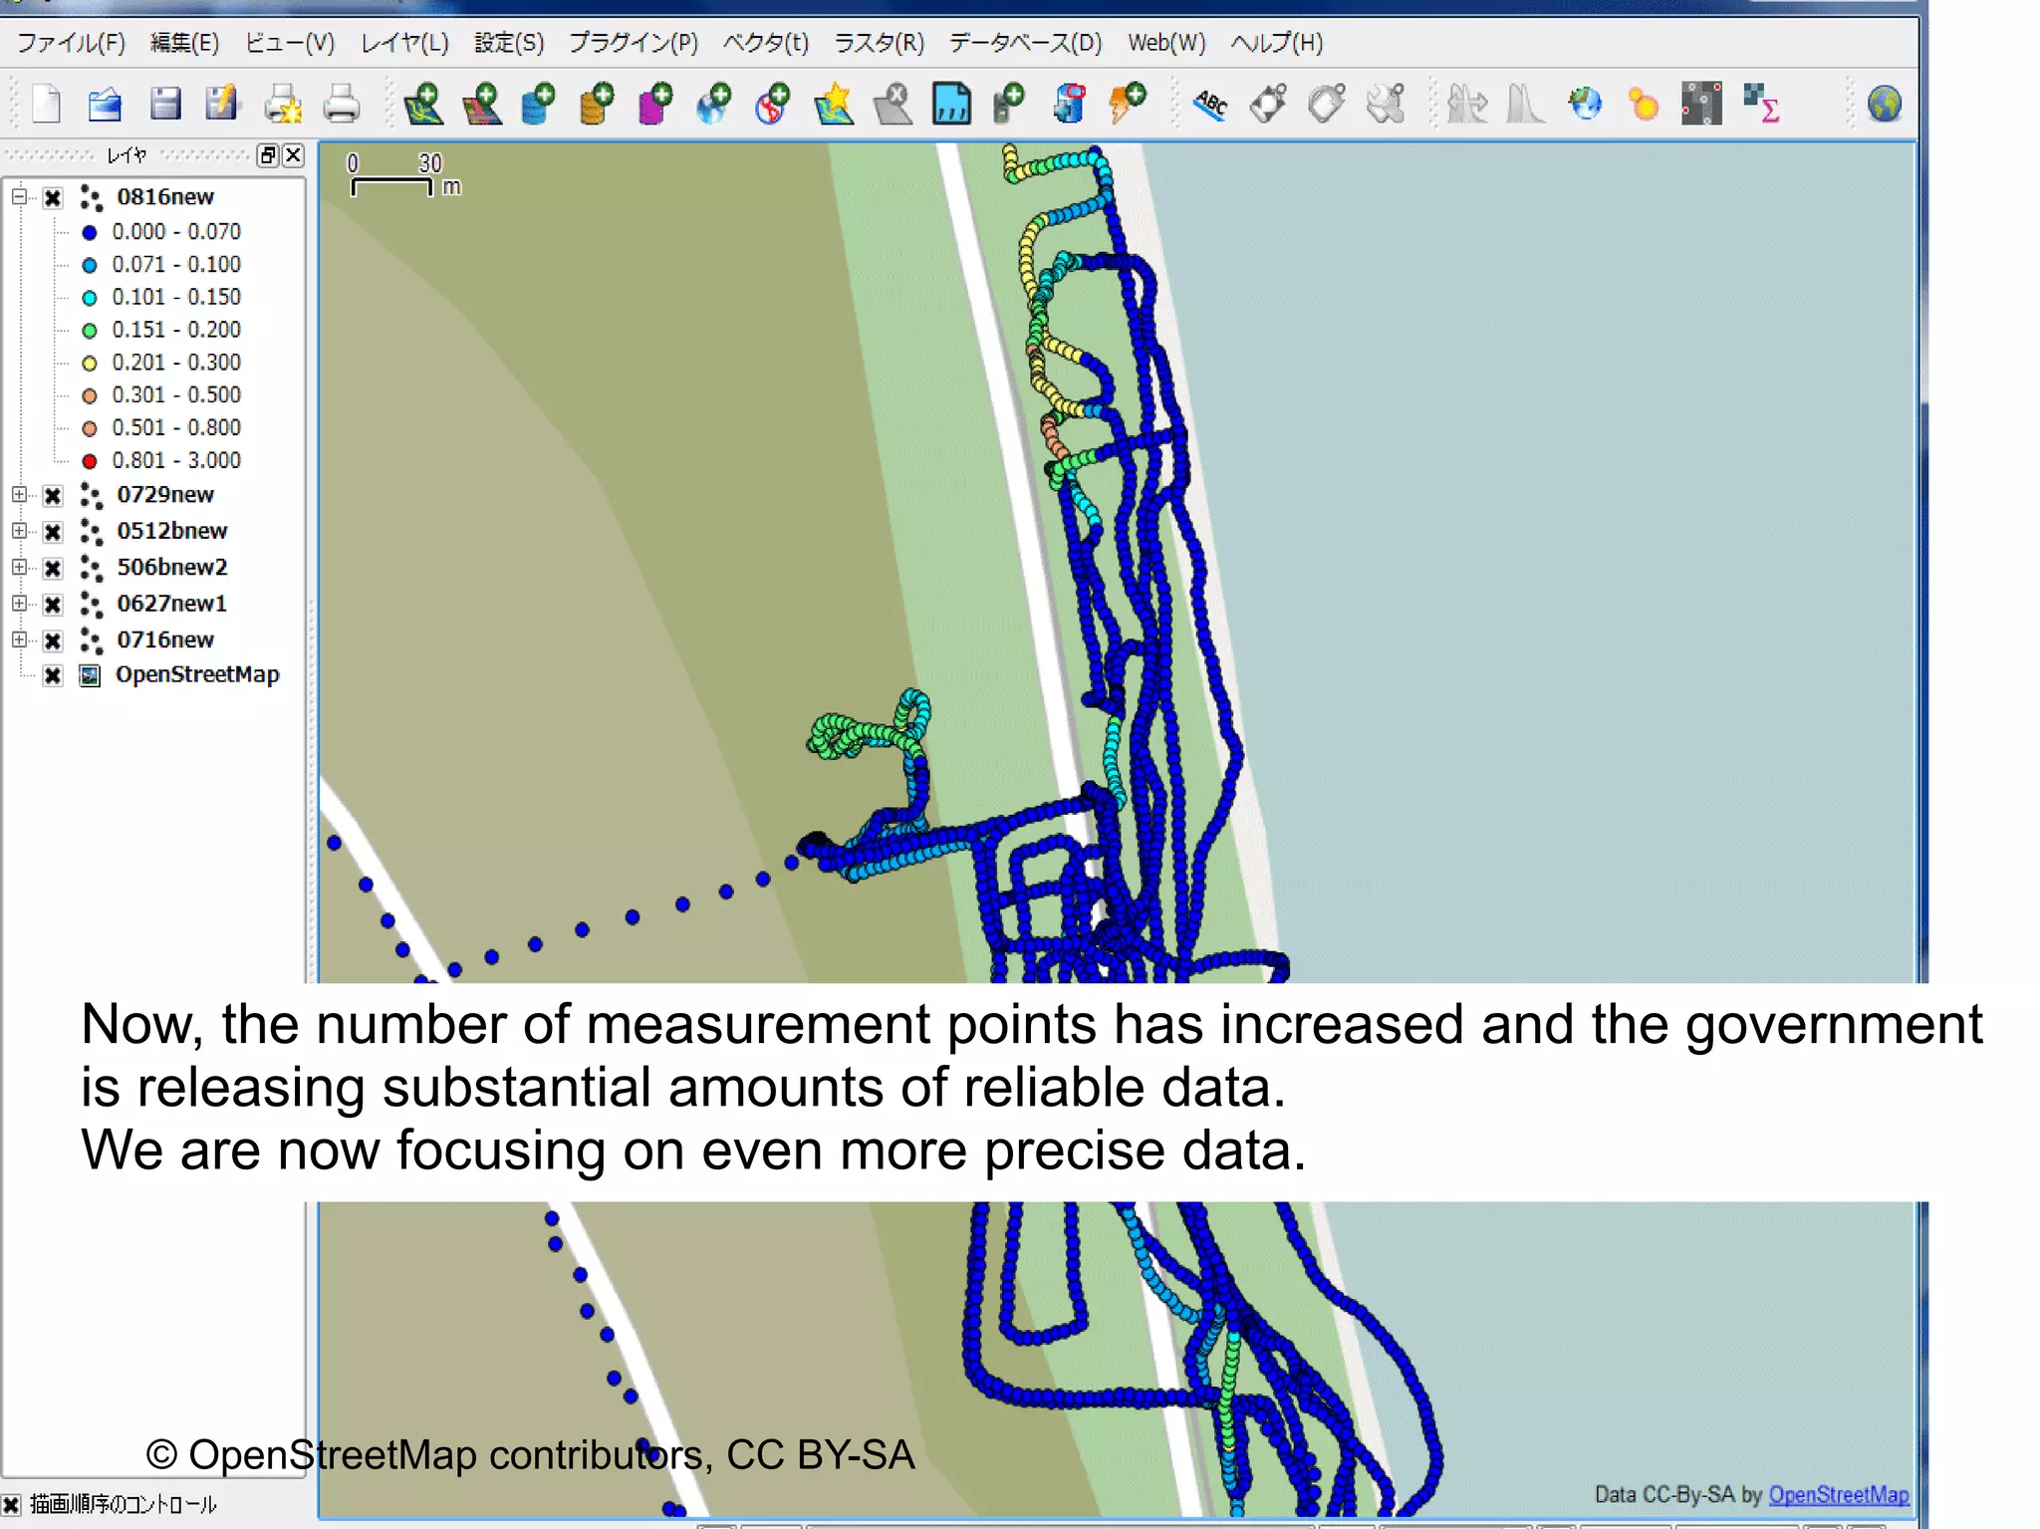Click the Layers panel title レイヤ
2040x1529 pixels.
click(x=127, y=154)
